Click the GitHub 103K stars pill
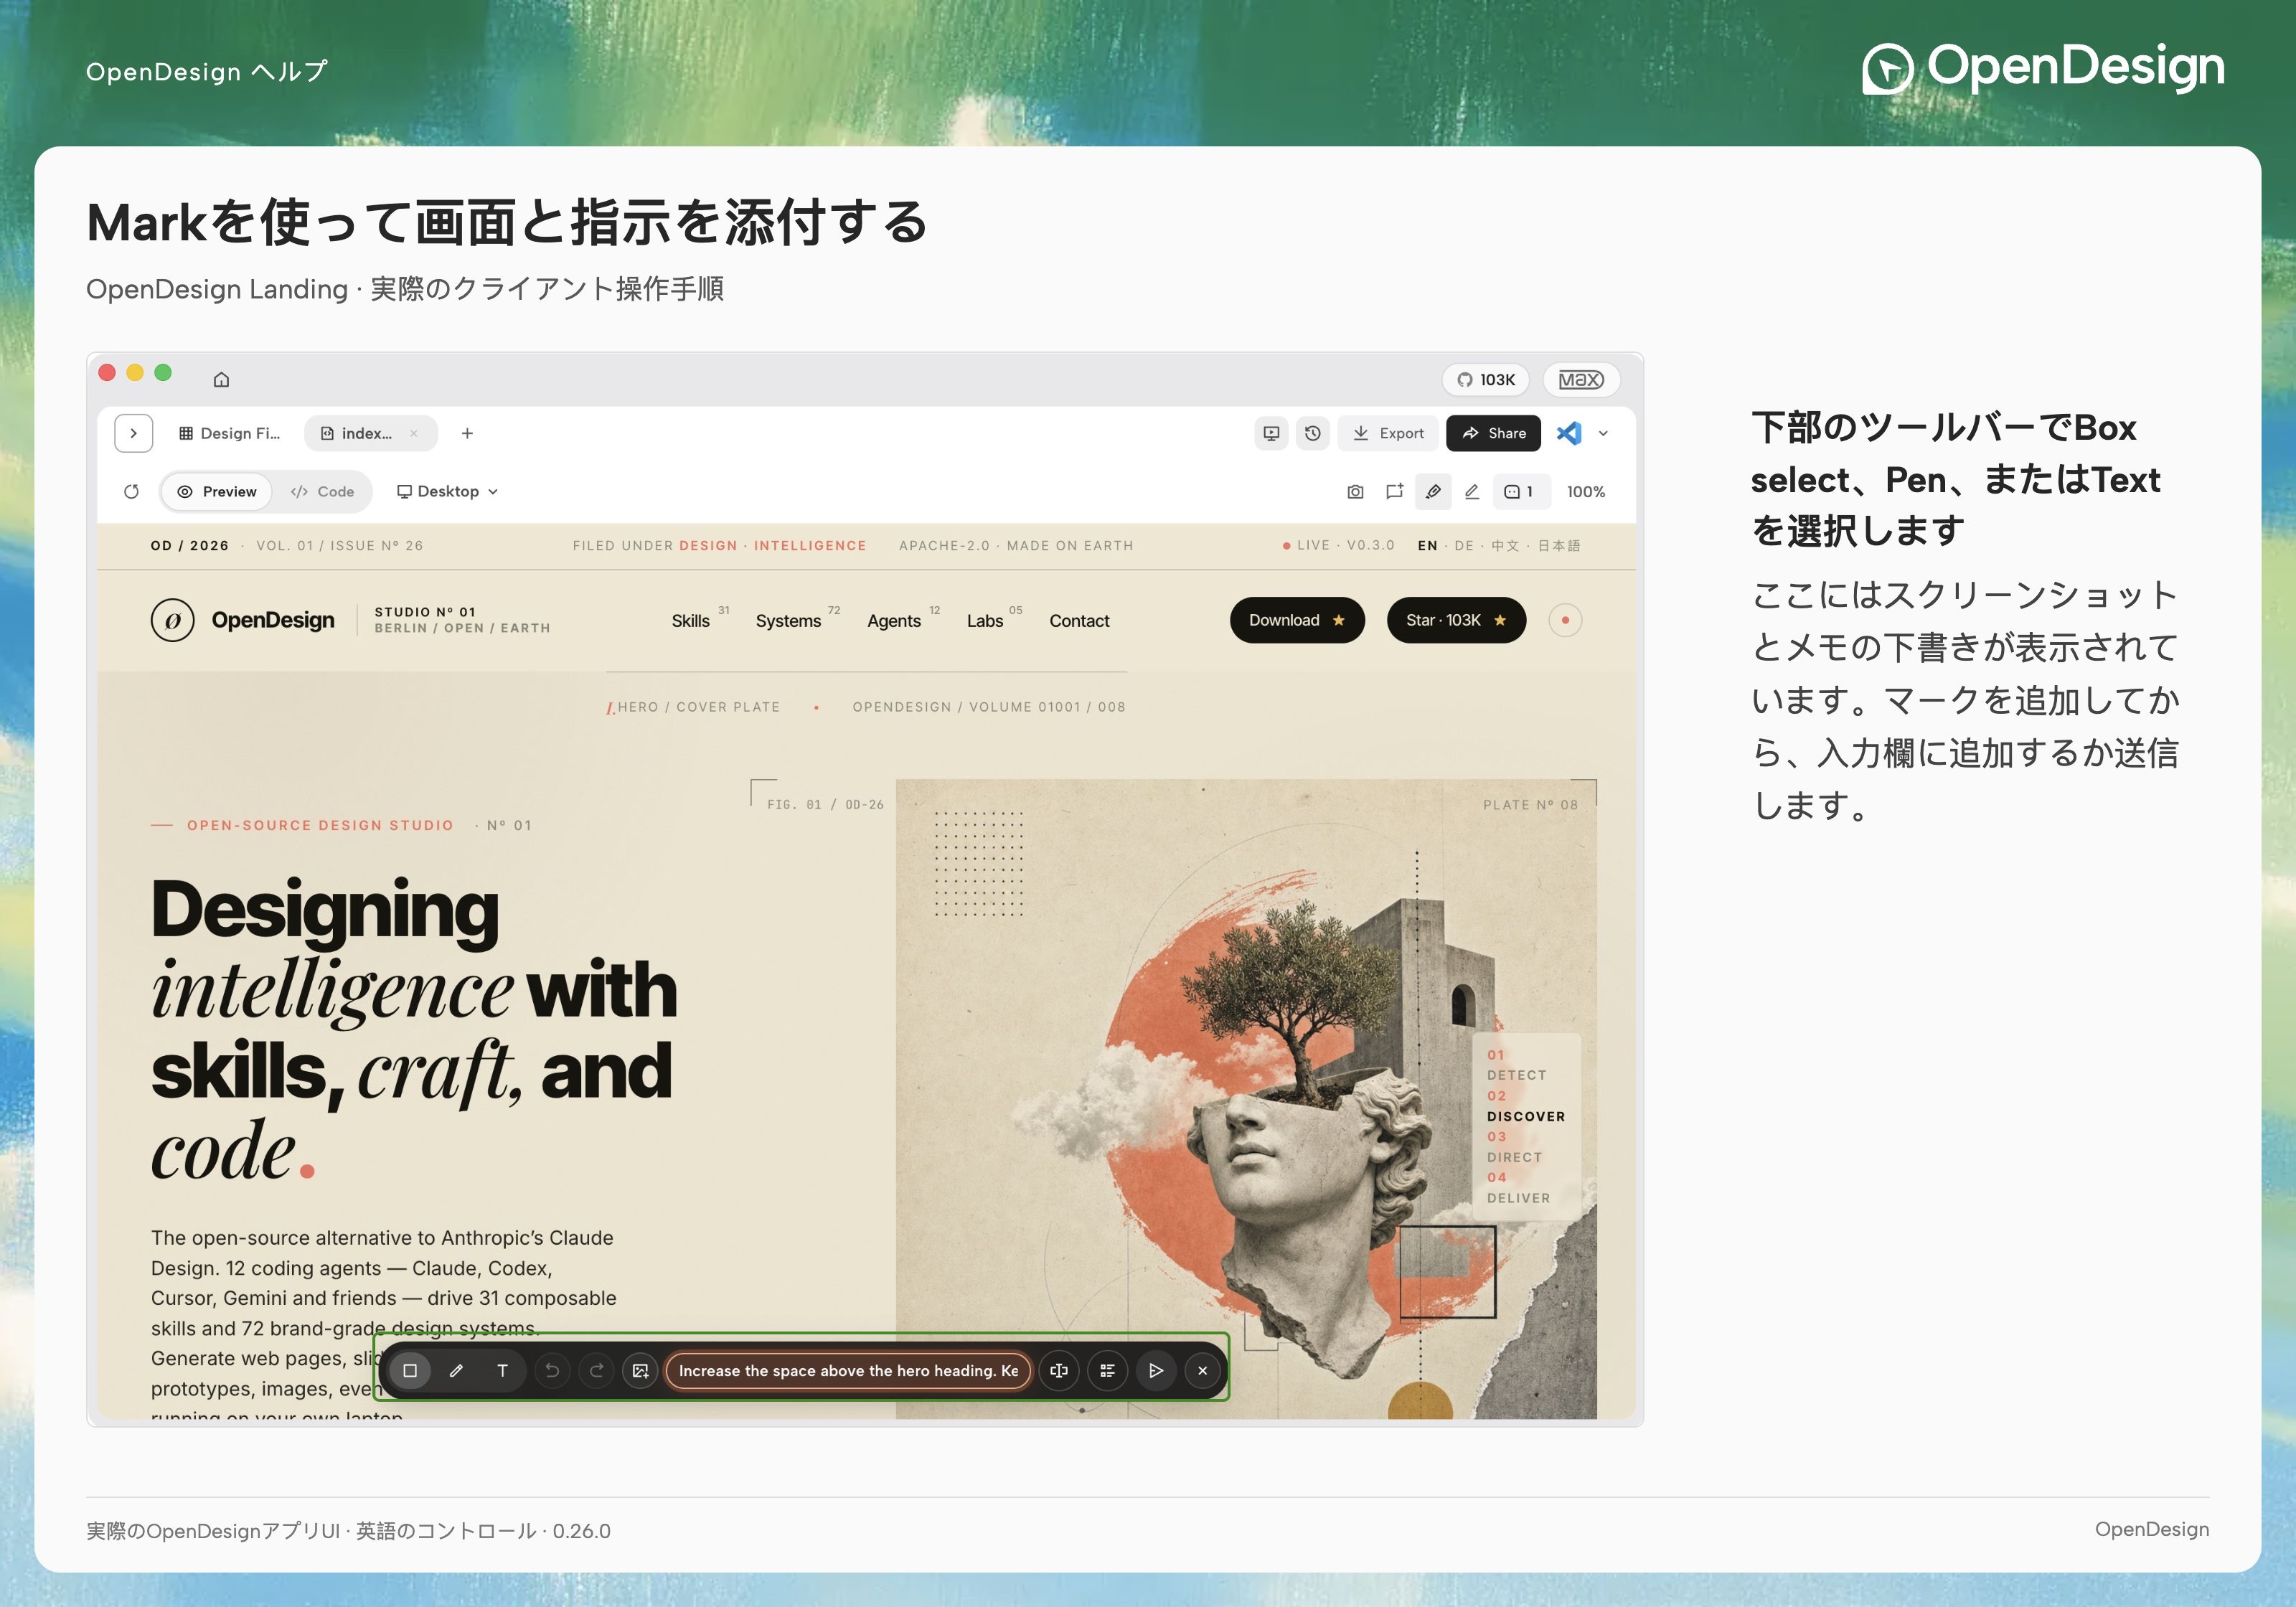The image size is (2296, 1607). (x=1486, y=379)
